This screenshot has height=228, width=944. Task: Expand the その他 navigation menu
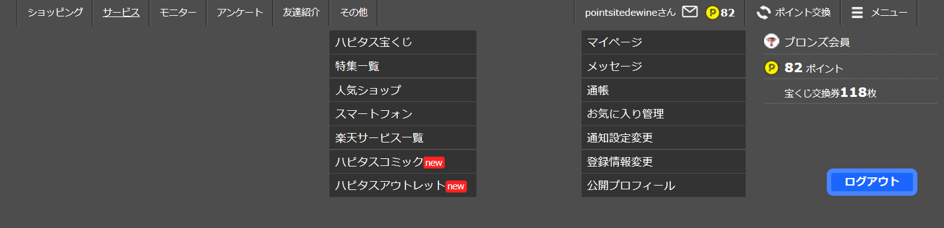coord(354,12)
